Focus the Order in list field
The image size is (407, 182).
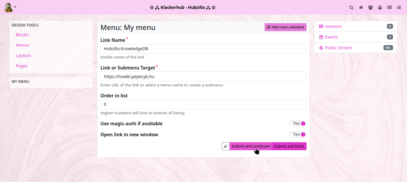pos(203,104)
